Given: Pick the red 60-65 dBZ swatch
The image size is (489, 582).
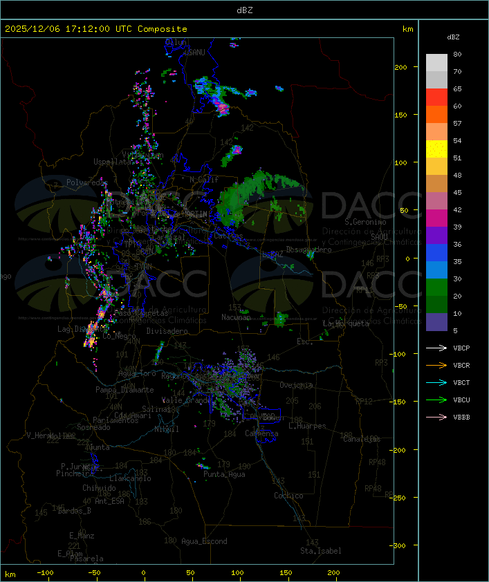Looking at the screenshot, I should [x=436, y=97].
